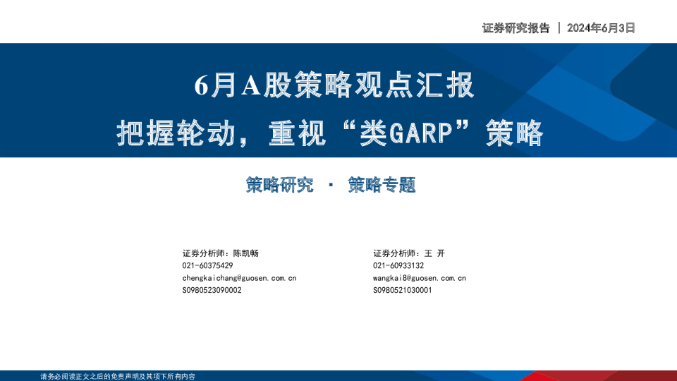Click phone number 021-60933132

click(398, 266)
